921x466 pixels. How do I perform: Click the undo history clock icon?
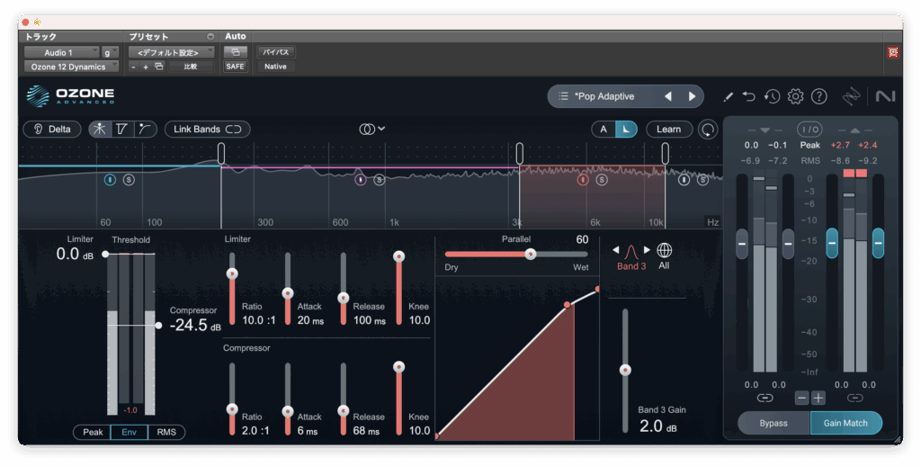[x=772, y=96]
